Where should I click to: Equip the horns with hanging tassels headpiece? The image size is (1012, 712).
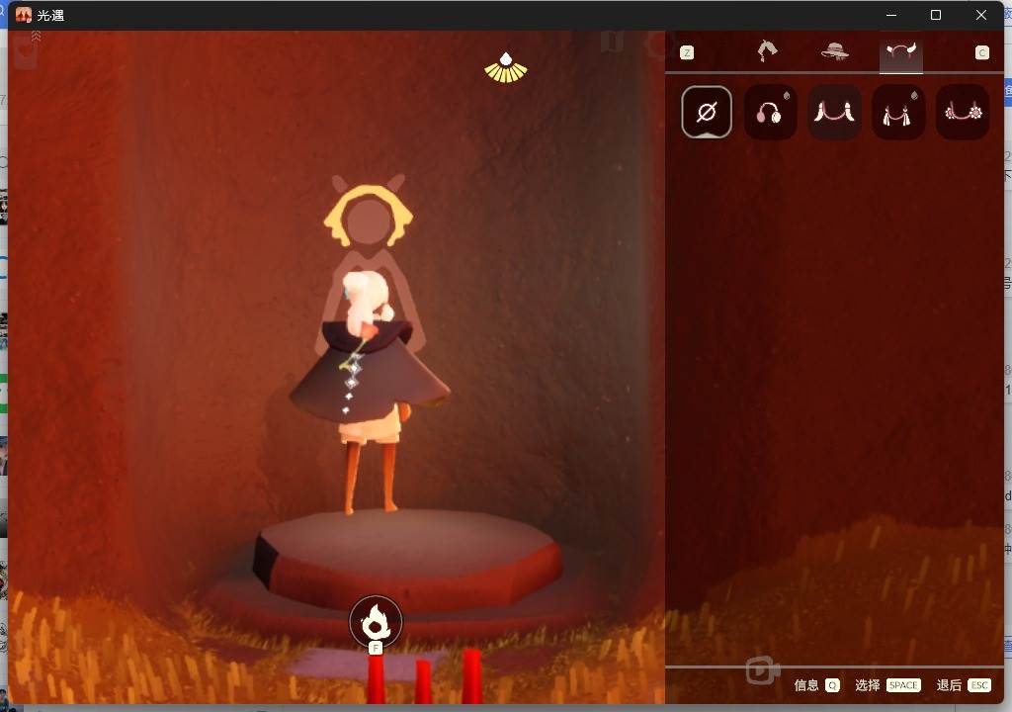897,112
